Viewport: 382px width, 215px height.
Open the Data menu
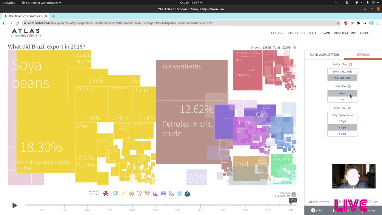click(313, 33)
